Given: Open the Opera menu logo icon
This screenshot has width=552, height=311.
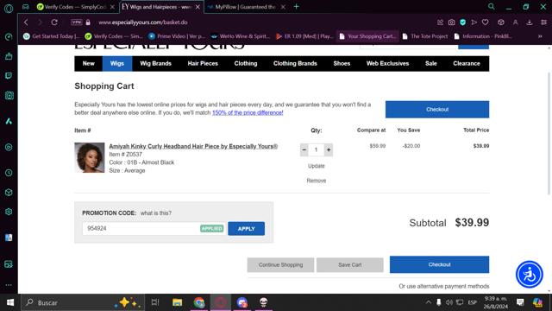Looking at the screenshot, I should point(9,8).
